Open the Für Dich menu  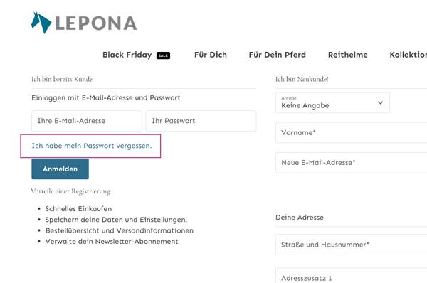point(211,55)
